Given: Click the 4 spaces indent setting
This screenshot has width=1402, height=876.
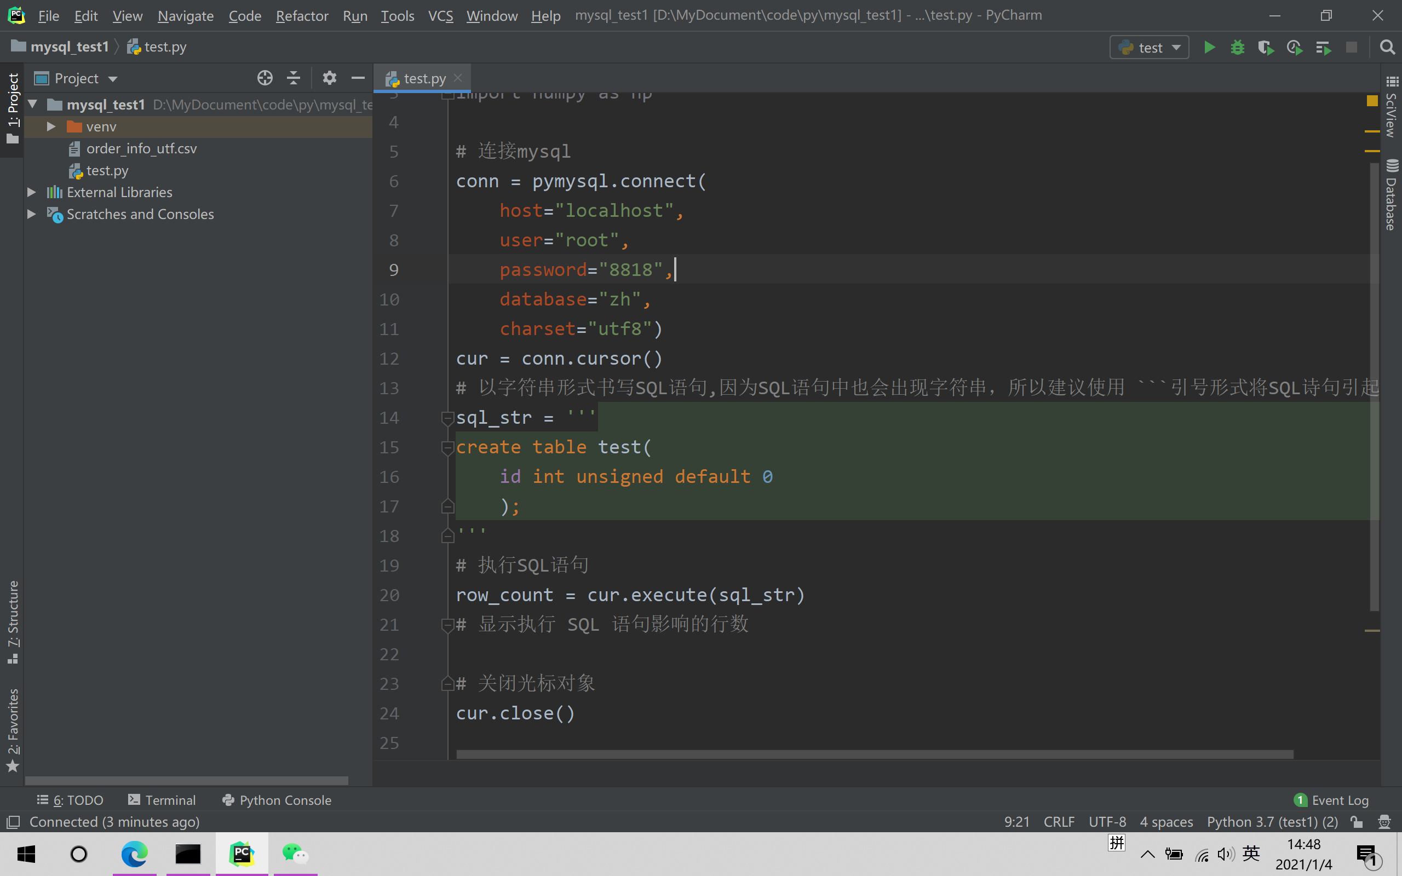Looking at the screenshot, I should pyautogui.click(x=1166, y=822).
